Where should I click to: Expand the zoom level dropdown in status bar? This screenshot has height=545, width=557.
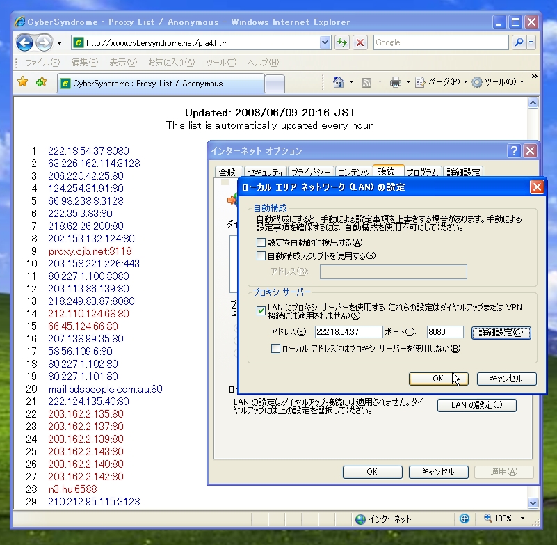coord(522,518)
